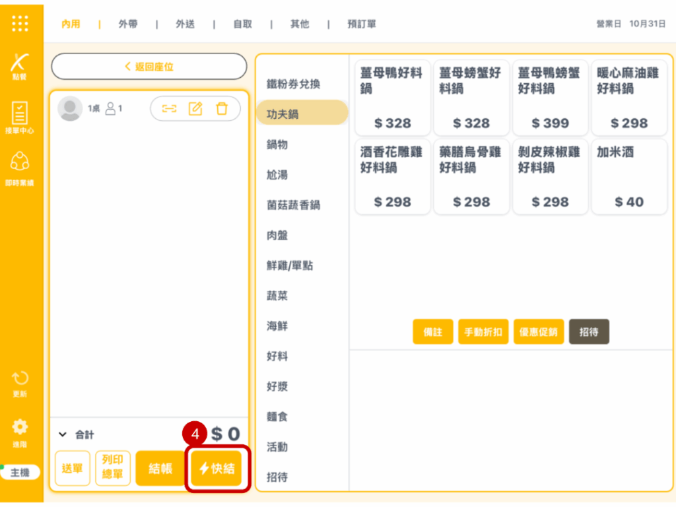Viewport: 676px width, 507px height.
Task: Open the app grid menu icon
Action: click(20, 23)
